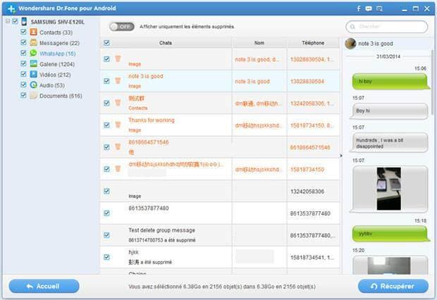Click the Audio category icon
Screen dimensions: 437x300
[x=33, y=85]
